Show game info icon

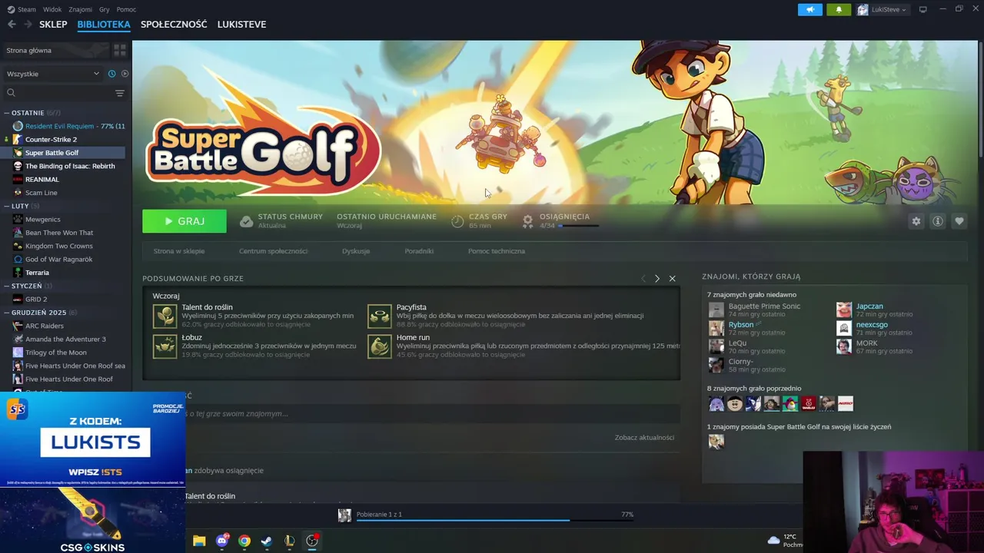[937, 221]
